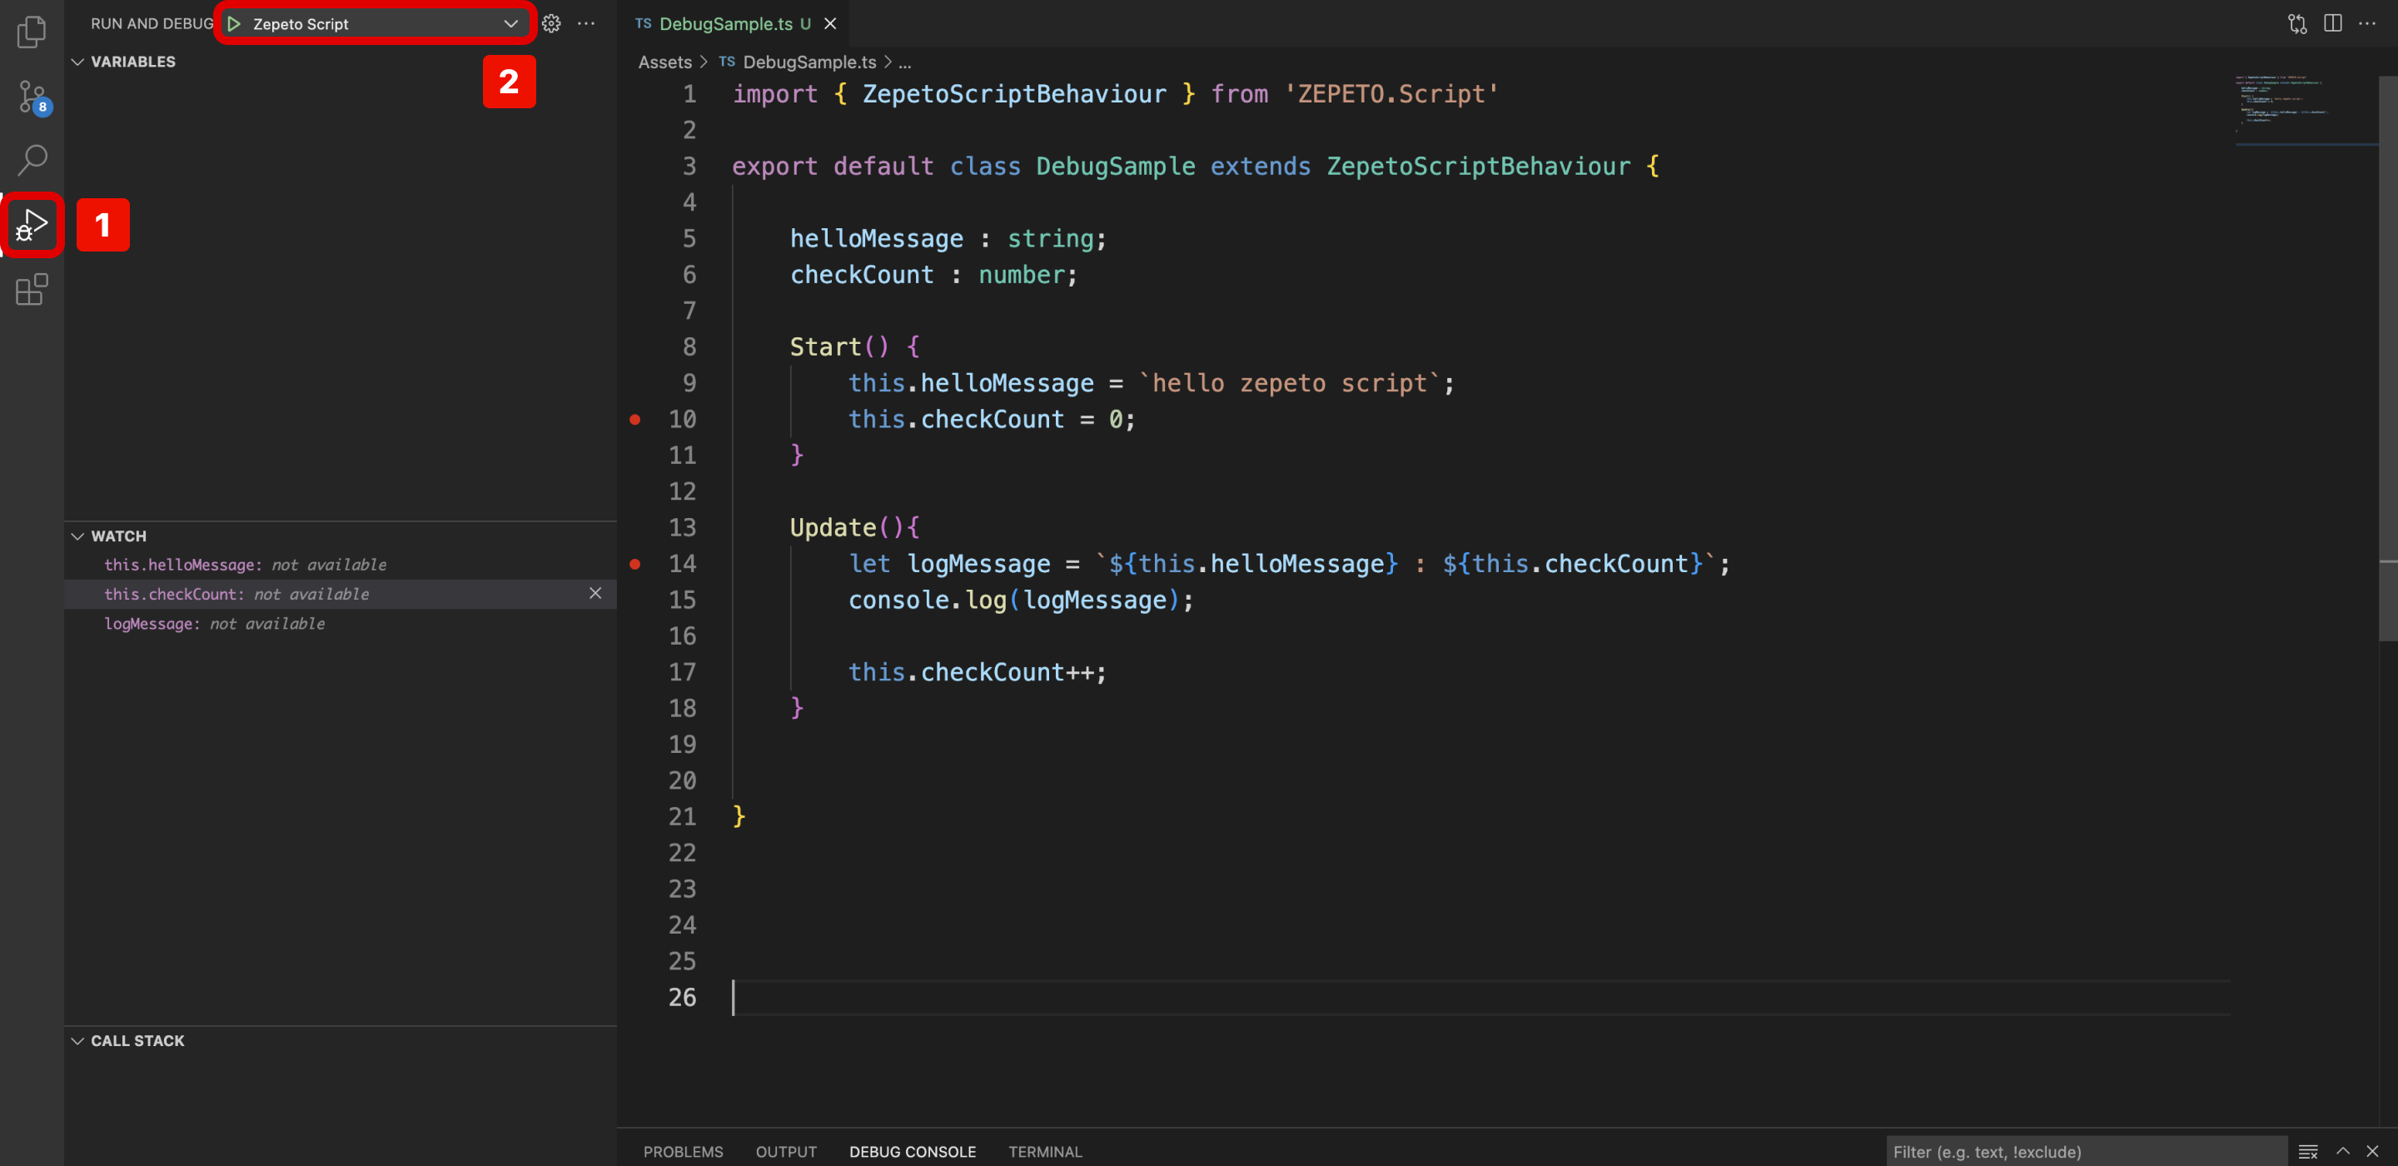Image resolution: width=2398 pixels, height=1166 pixels.
Task: Click the debug console filter field
Action: coord(2085,1151)
